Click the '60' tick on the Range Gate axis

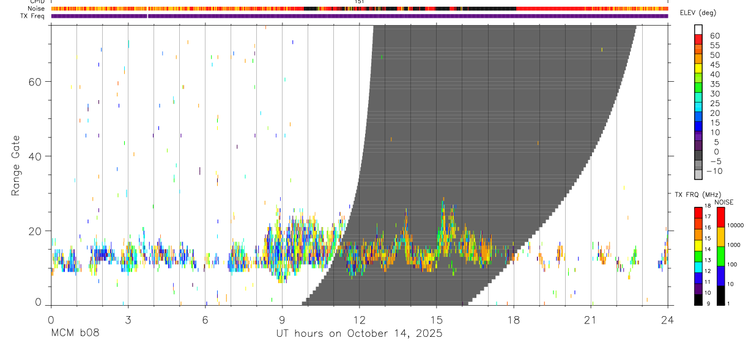click(x=35, y=81)
